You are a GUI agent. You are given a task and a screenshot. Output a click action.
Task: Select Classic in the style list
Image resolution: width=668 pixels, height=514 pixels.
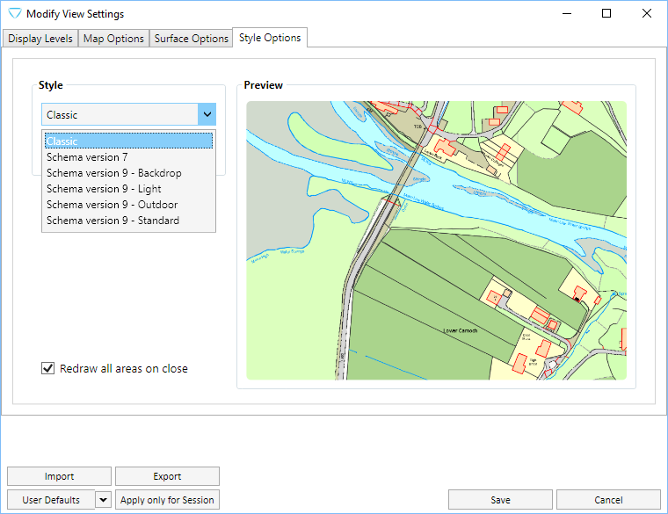(128, 141)
